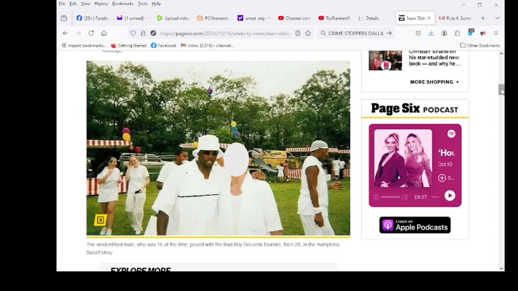This screenshot has height=291, width=518.
Task: Open the View menu
Action: 85,4
